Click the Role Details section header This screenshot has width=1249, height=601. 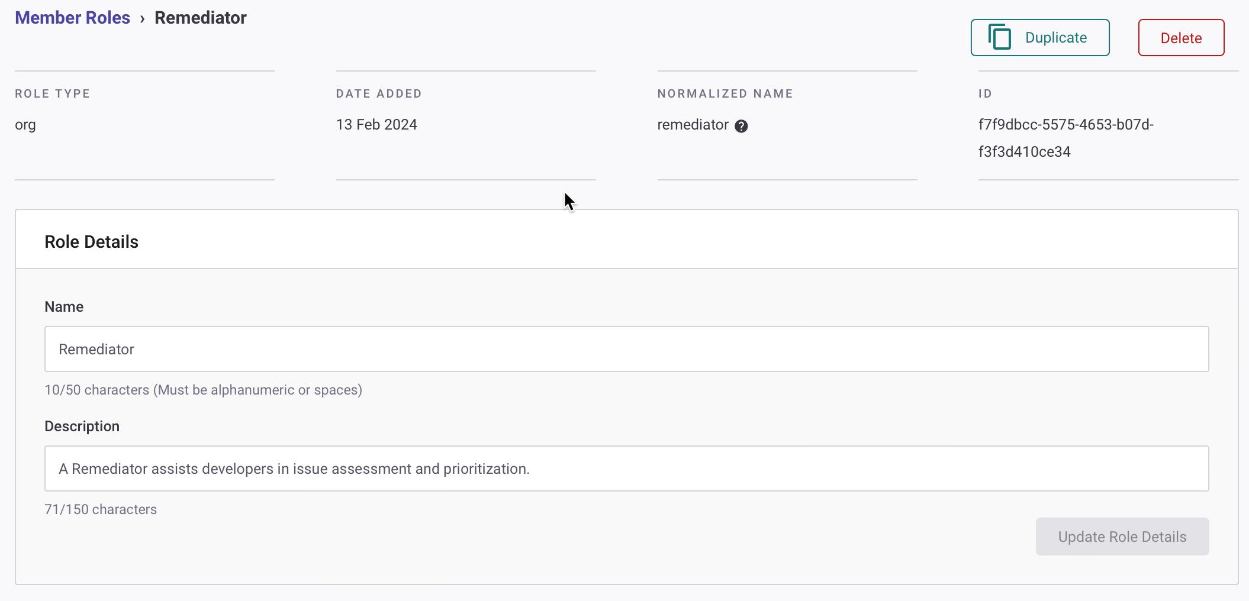tap(91, 242)
